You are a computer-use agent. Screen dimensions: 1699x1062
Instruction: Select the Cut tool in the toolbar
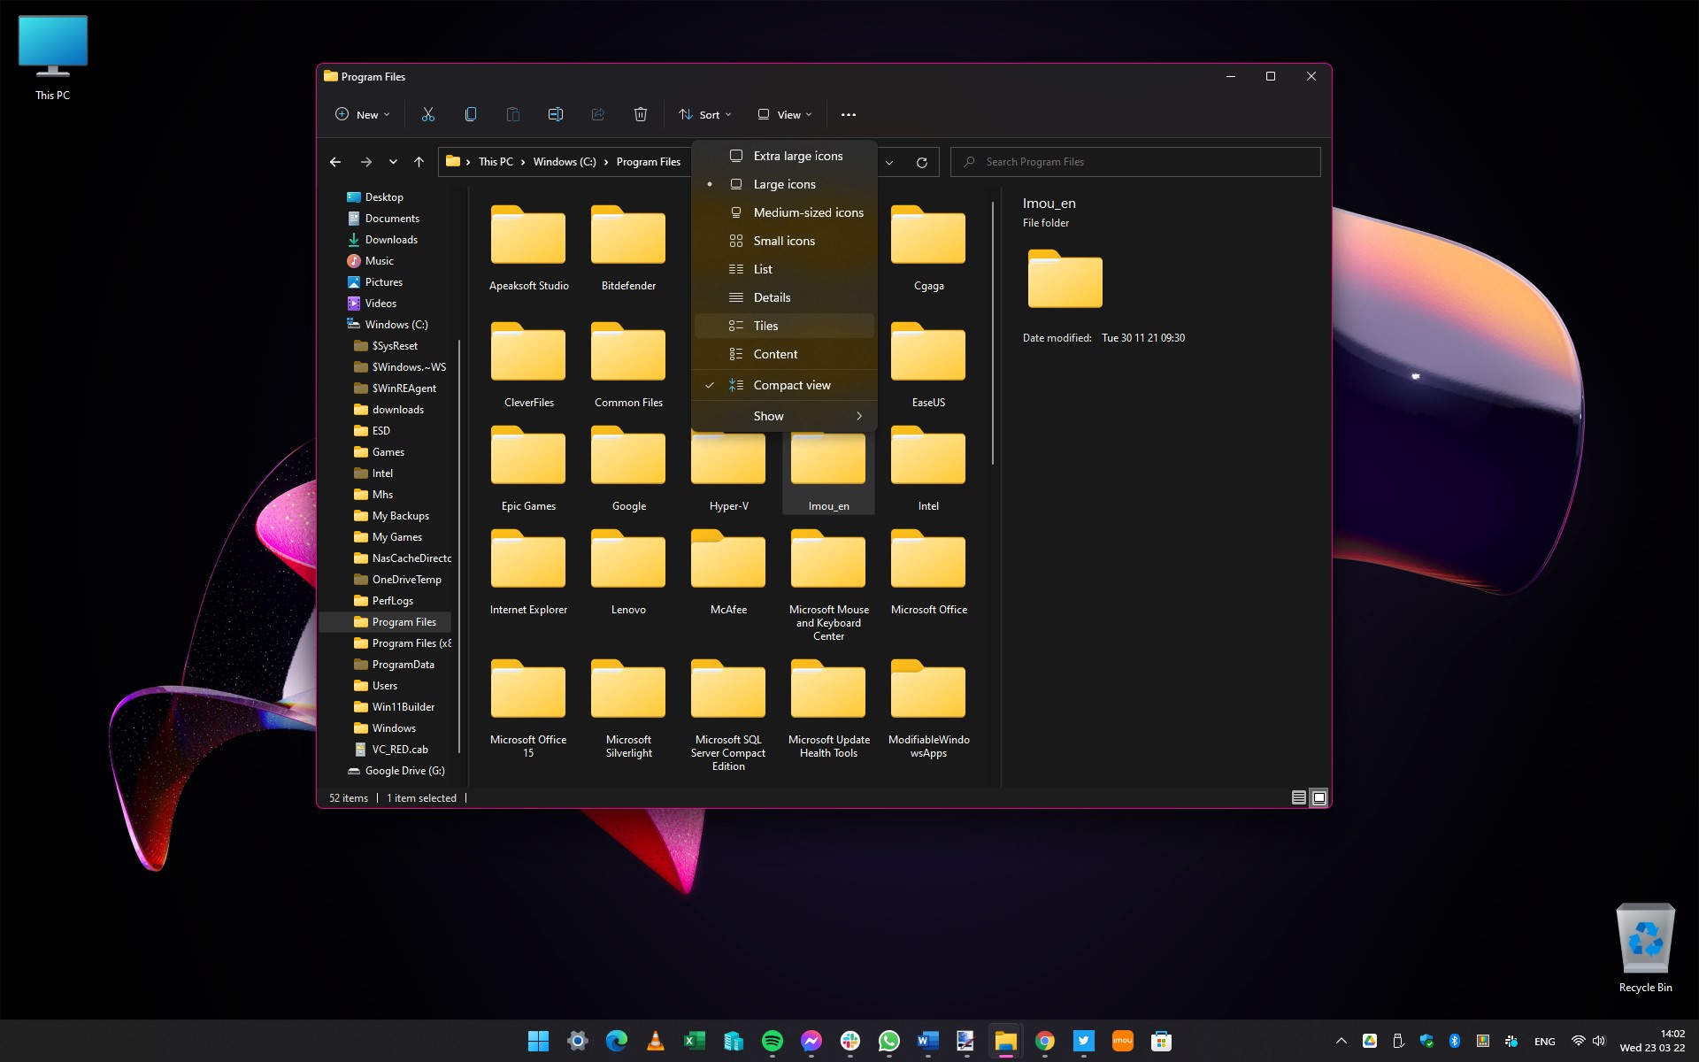[428, 114]
